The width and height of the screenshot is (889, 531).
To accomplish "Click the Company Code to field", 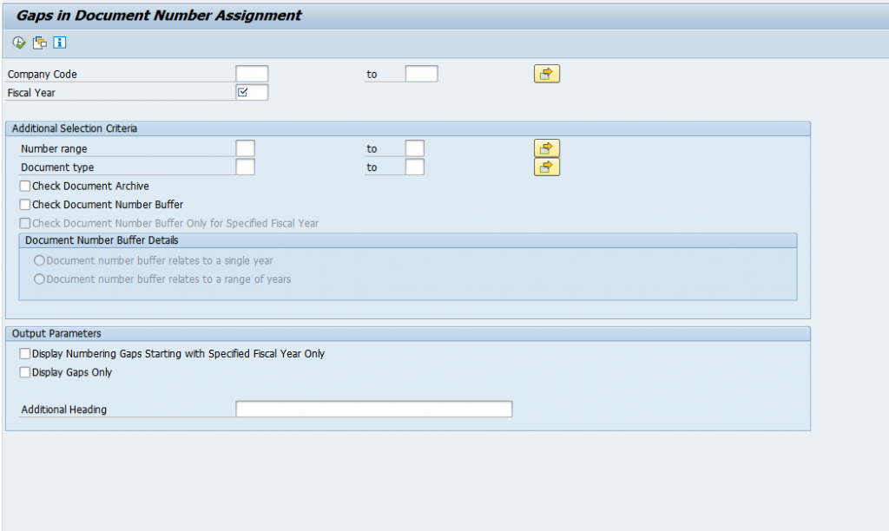I will click(421, 74).
